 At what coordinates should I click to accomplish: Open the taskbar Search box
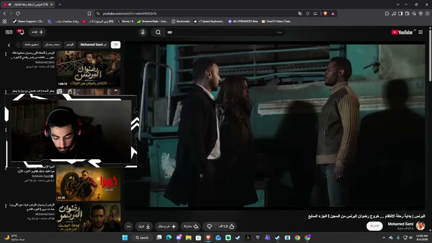142,238
